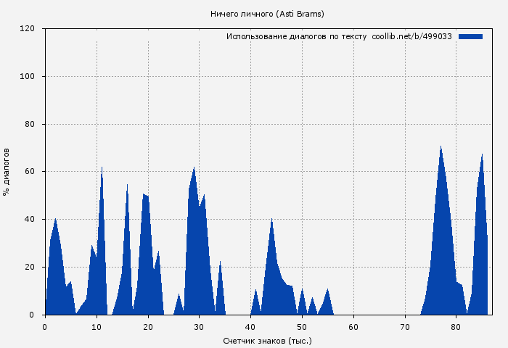
Task: Click the narrow peak top near x-value 16
Action: pyautogui.click(x=127, y=185)
